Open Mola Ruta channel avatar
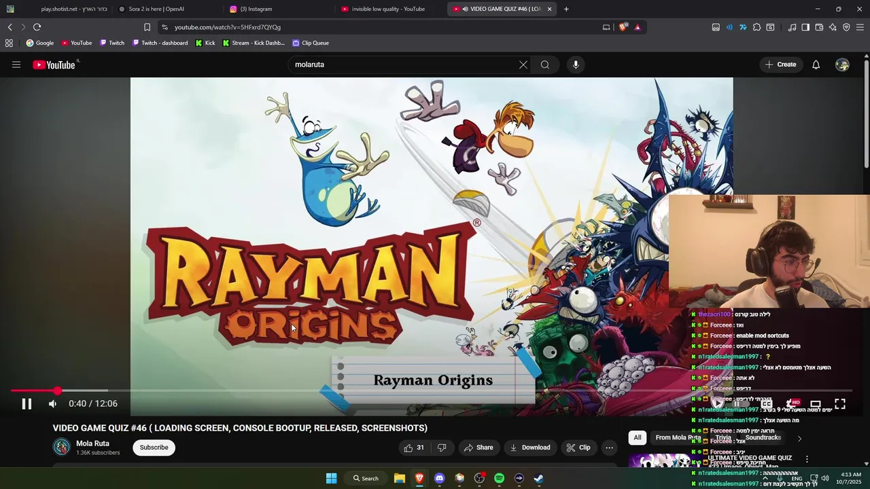 tap(62, 447)
